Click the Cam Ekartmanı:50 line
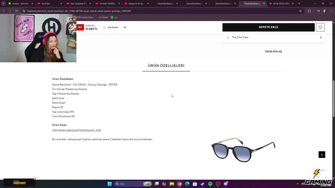The image size is (335, 188). 64,116
